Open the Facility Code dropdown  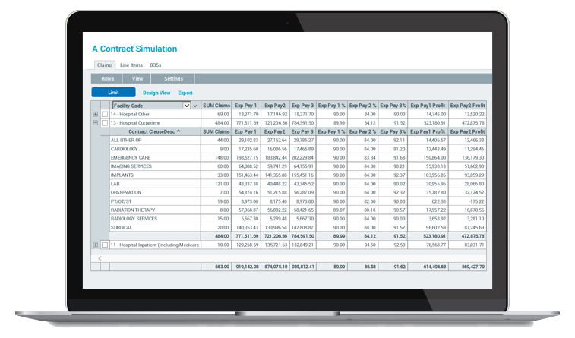point(187,106)
